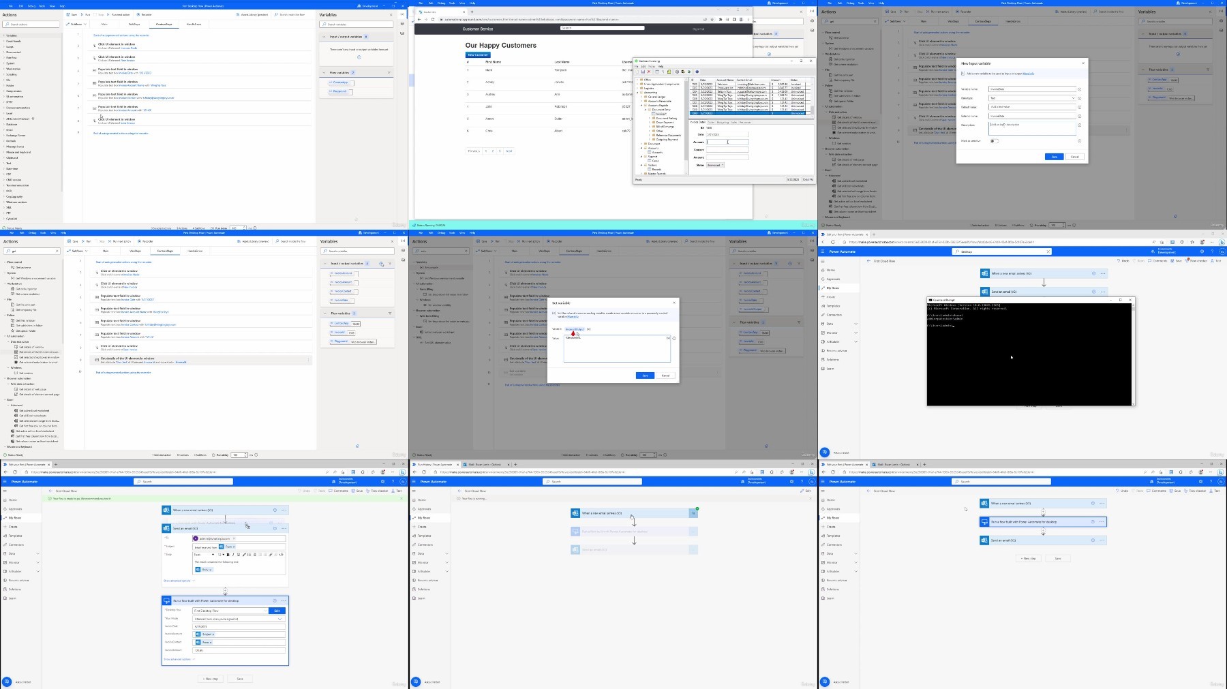Click Cancel in the New input variable dialog
Screen dimensions: 1227x689
pyautogui.click(x=1075, y=157)
